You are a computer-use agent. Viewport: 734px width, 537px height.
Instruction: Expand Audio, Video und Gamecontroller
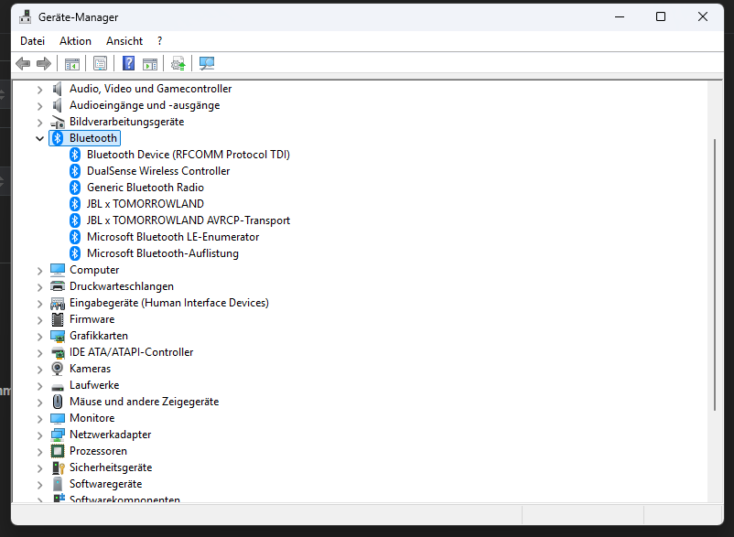point(39,90)
